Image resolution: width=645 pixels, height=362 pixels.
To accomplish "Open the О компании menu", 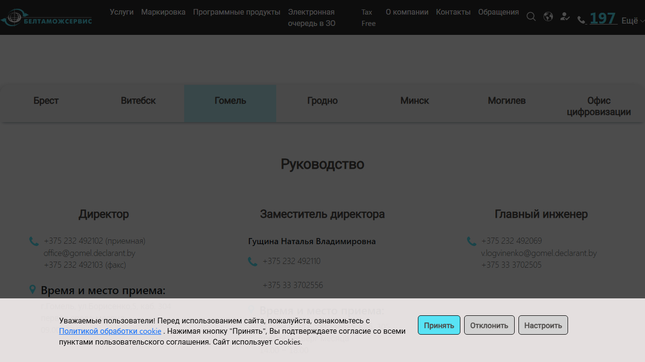I will [407, 12].
